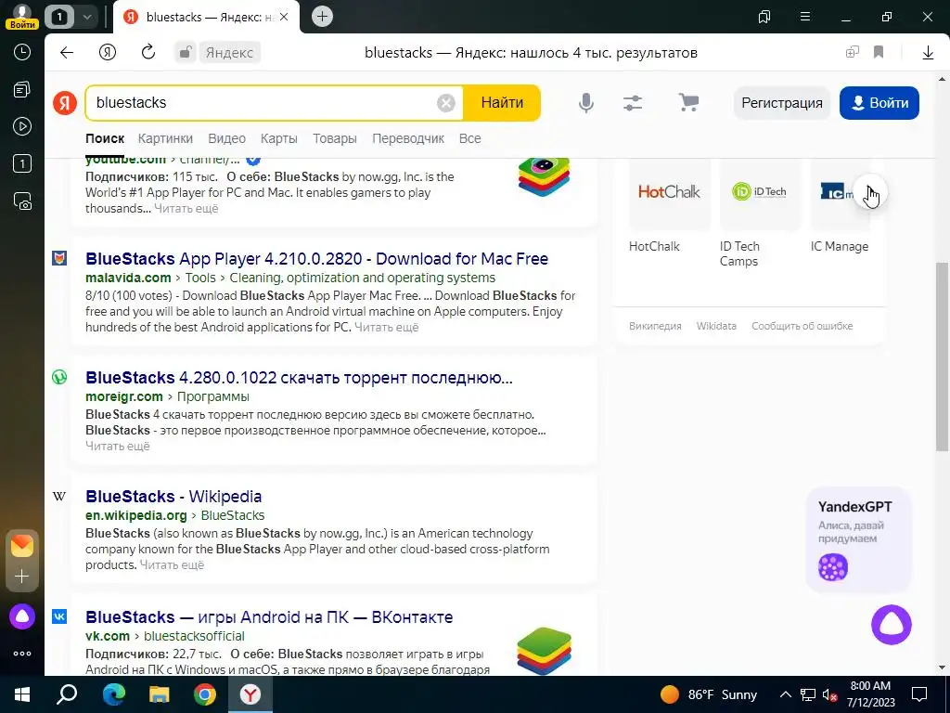The image size is (950, 713).
Task: Clear the search field with X icon
Action: [446, 103]
